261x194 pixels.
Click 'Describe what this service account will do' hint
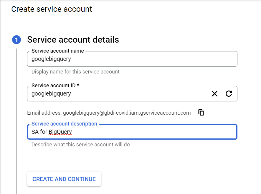(80, 145)
